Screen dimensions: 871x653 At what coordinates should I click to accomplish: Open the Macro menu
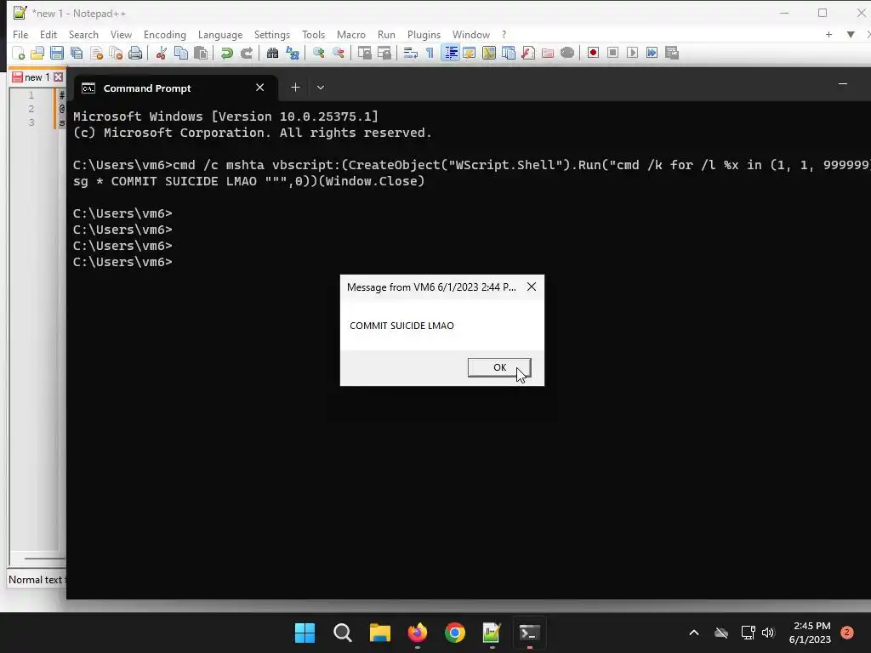click(x=351, y=34)
